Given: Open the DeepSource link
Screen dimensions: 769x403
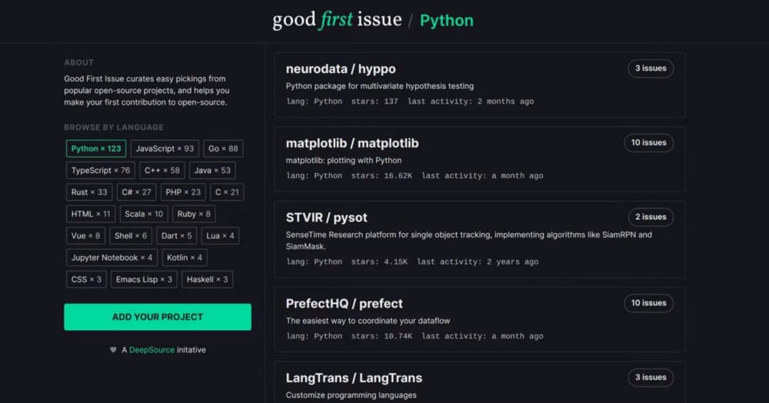Looking at the screenshot, I should [151, 350].
